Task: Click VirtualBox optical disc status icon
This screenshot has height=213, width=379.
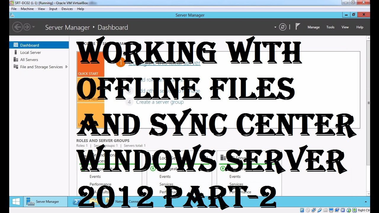Action: point(308,210)
